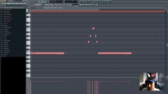Viewport: 168px width, 94px height.
Task: Expand the Recent files folder
Action: tap(7, 12)
